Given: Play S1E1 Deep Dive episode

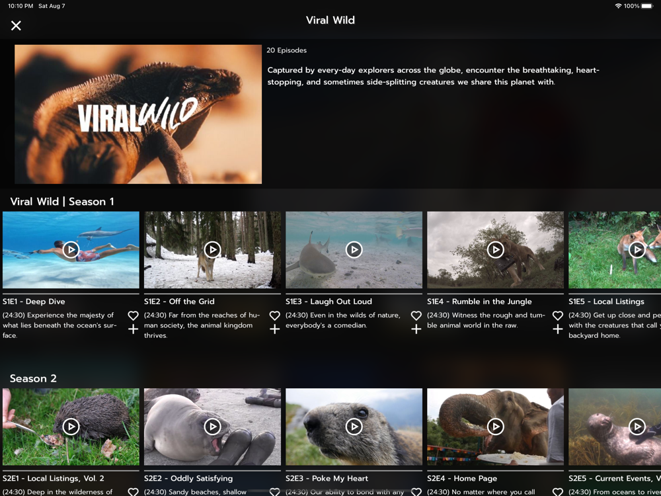Looking at the screenshot, I should click(71, 250).
